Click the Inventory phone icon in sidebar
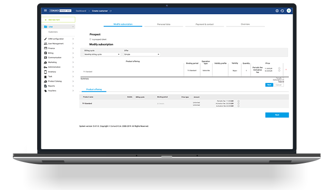This screenshot has height=190, width=333. click(45, 72)
